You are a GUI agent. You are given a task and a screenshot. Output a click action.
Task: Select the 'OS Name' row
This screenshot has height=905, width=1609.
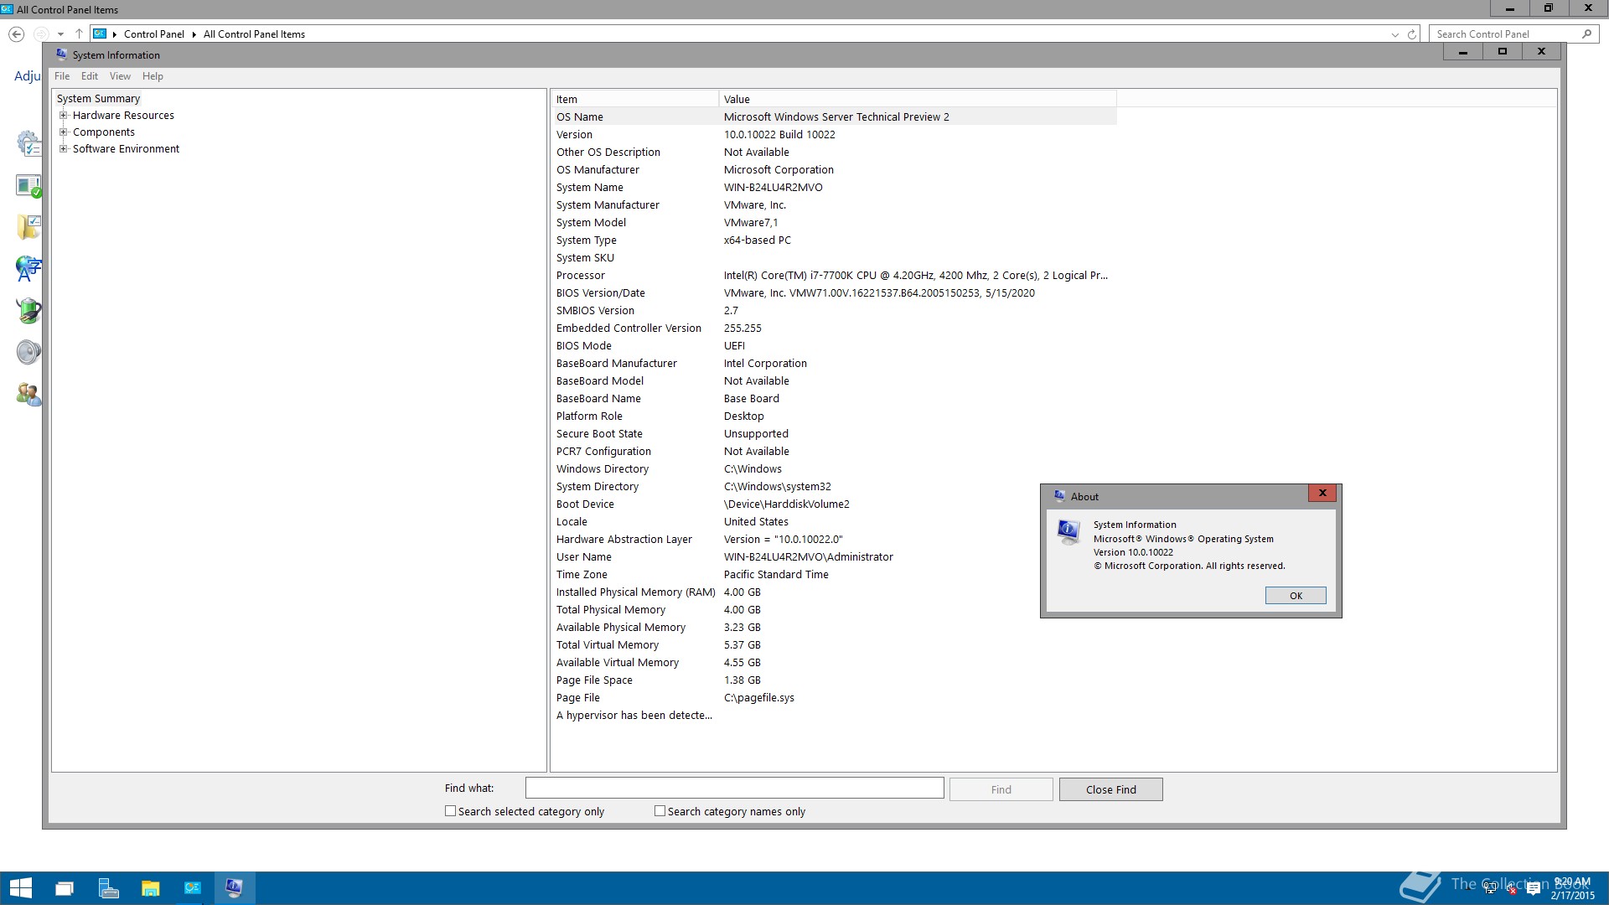click(x=834, y=117)
